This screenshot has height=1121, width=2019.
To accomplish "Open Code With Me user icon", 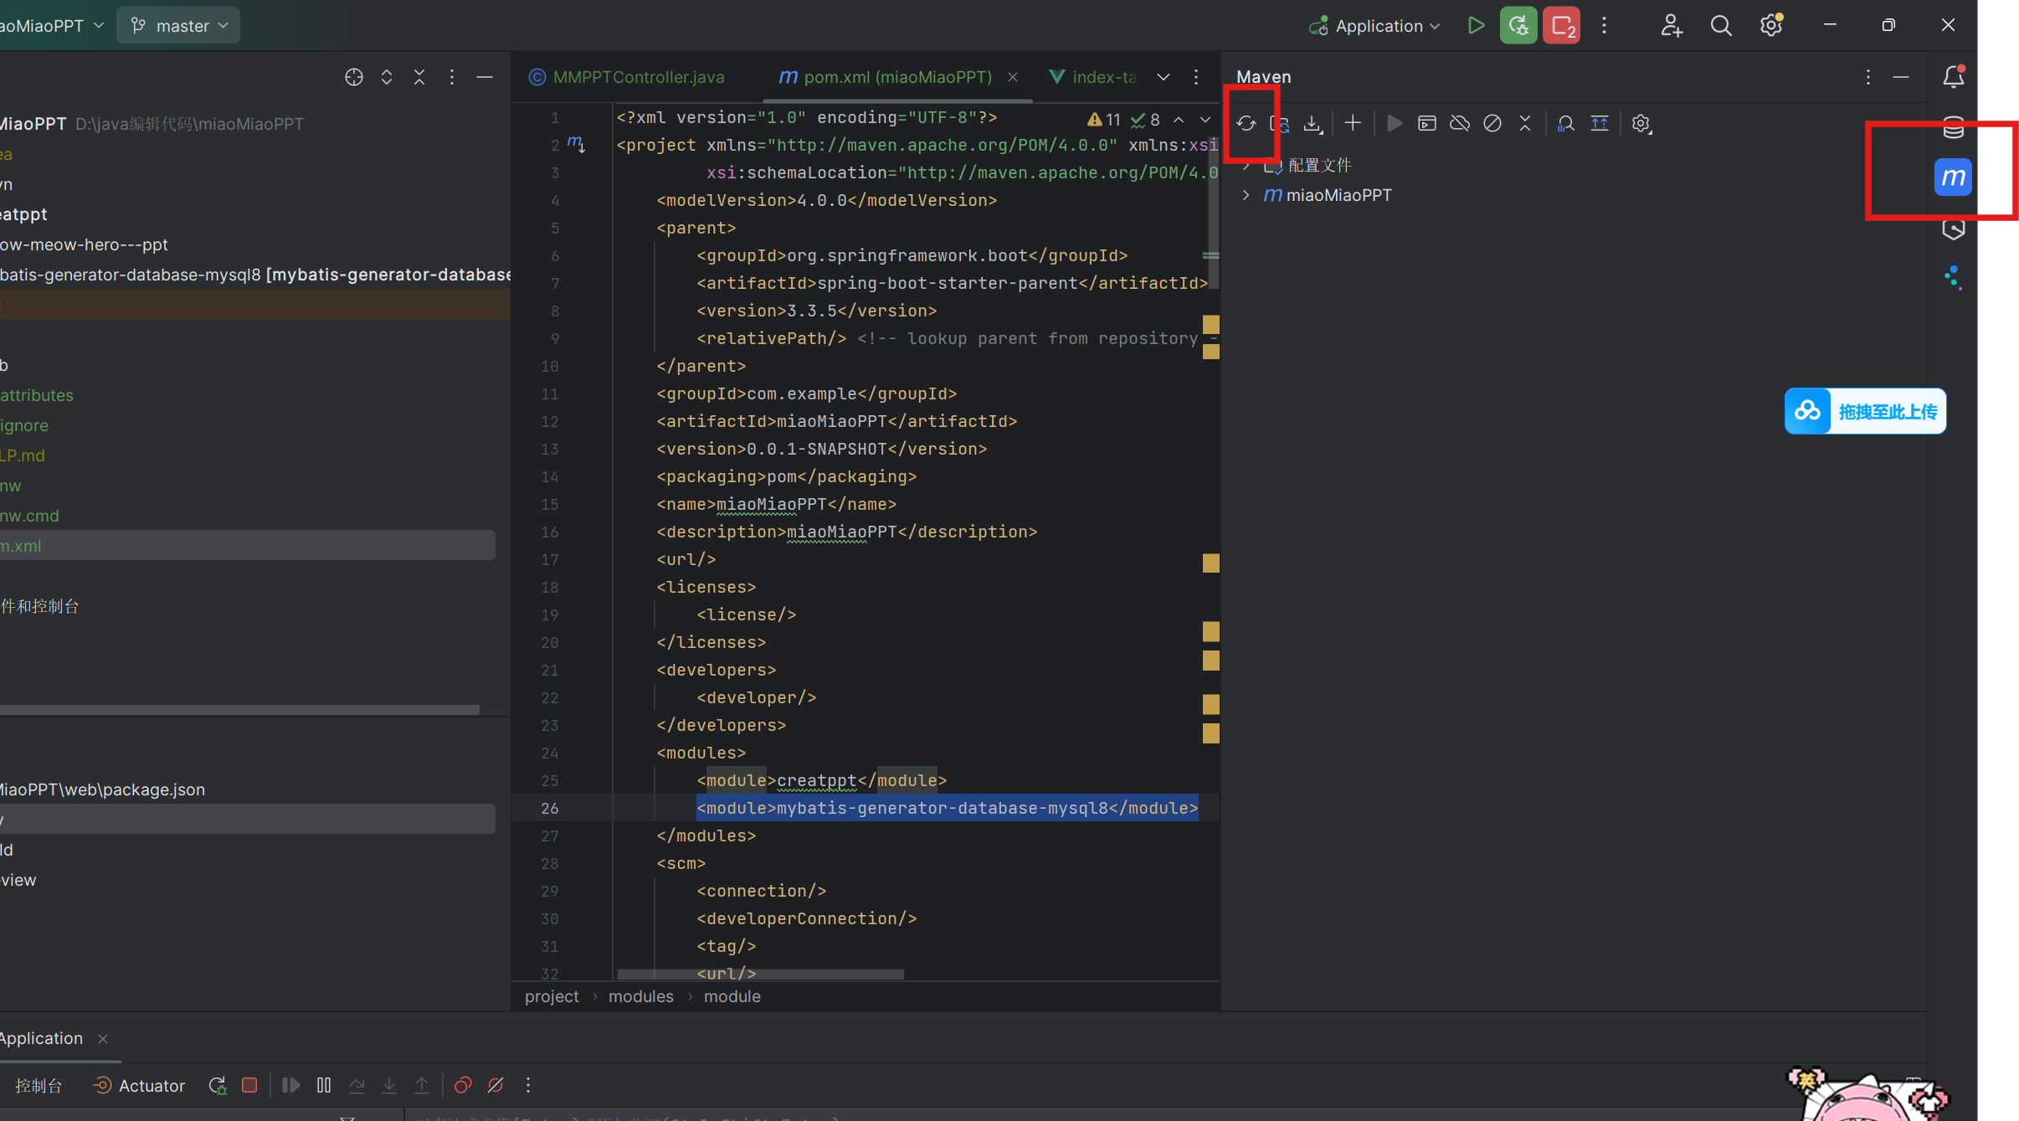I will [x=1672, y=25].
